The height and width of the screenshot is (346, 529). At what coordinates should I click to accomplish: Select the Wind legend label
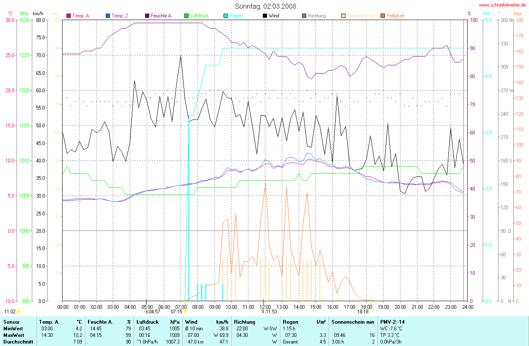pyautogui.click(x=274, y=16)
